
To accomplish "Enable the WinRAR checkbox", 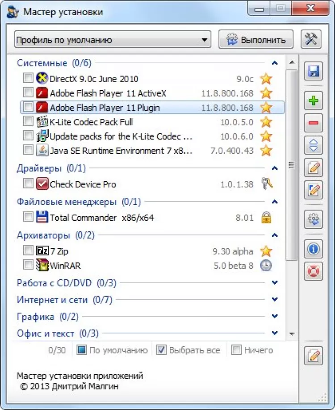I will coord(28,264).
